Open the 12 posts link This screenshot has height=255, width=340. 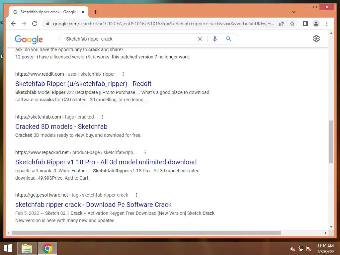tap(24, 57)
